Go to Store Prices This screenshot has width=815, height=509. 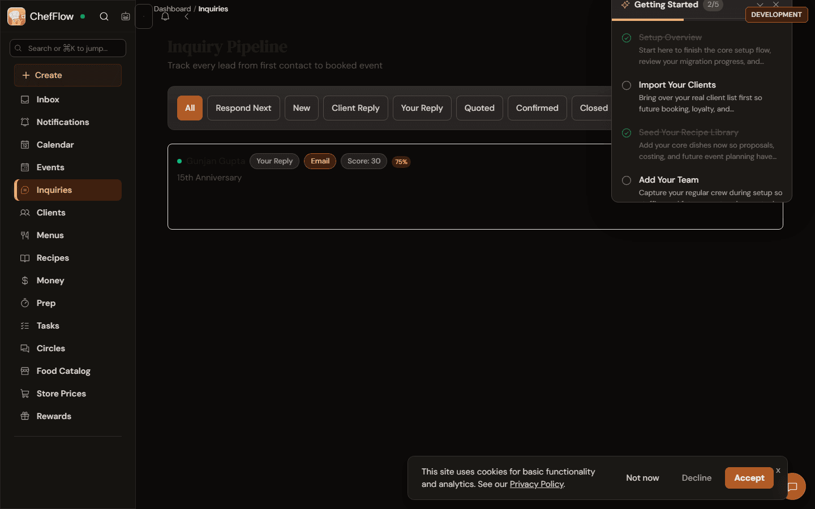(x=68, y=394)
